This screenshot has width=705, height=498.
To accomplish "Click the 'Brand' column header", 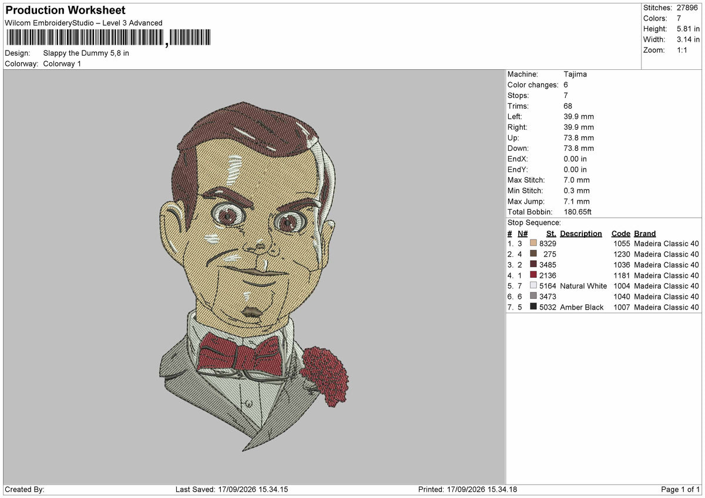I will tap(645, 233).
